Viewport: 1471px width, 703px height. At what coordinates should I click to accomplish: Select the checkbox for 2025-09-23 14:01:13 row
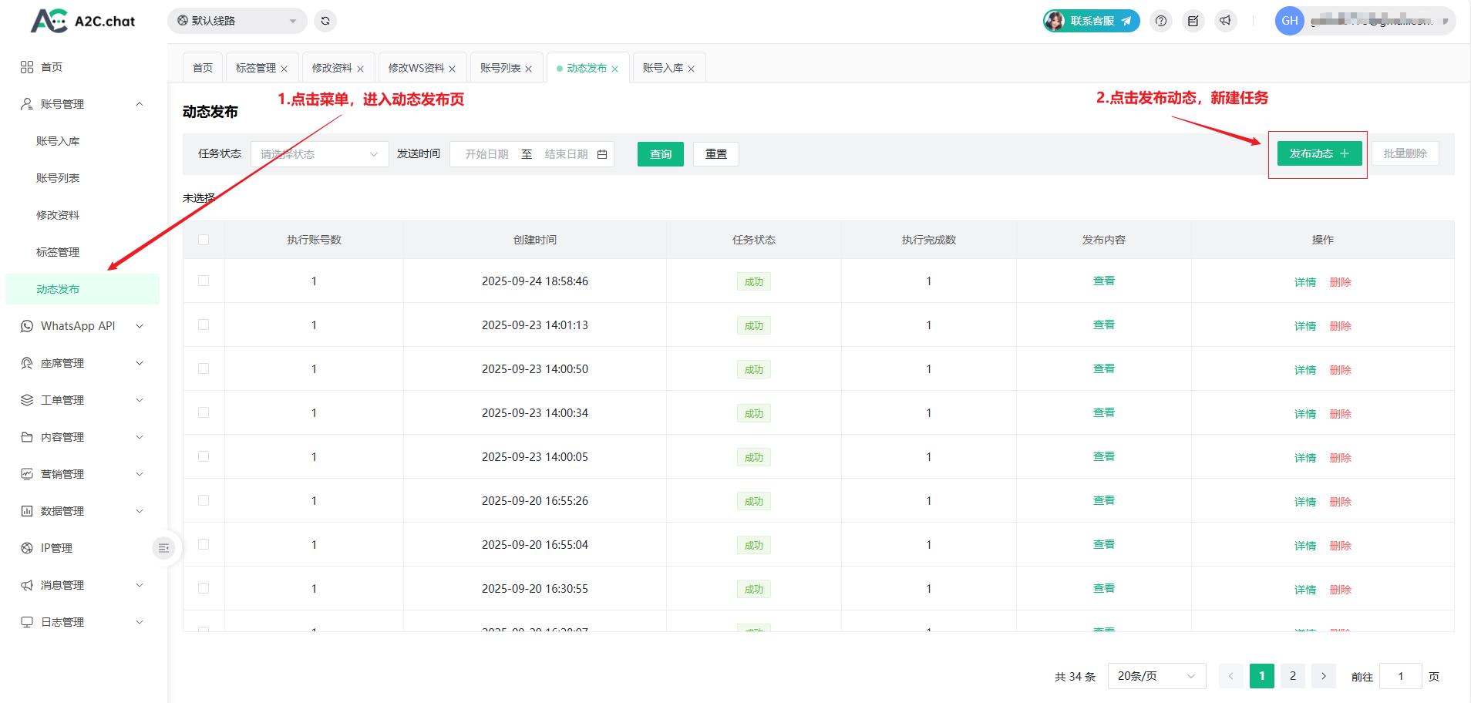point(204,325)
